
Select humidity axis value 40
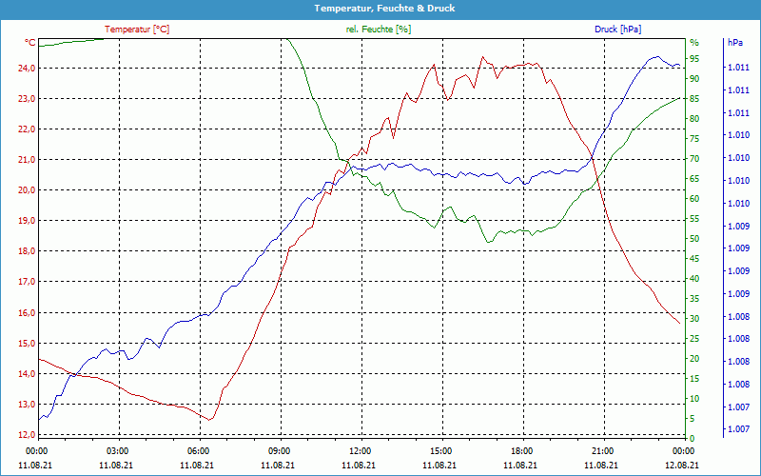pyautogui.click(x=694, y=279)
